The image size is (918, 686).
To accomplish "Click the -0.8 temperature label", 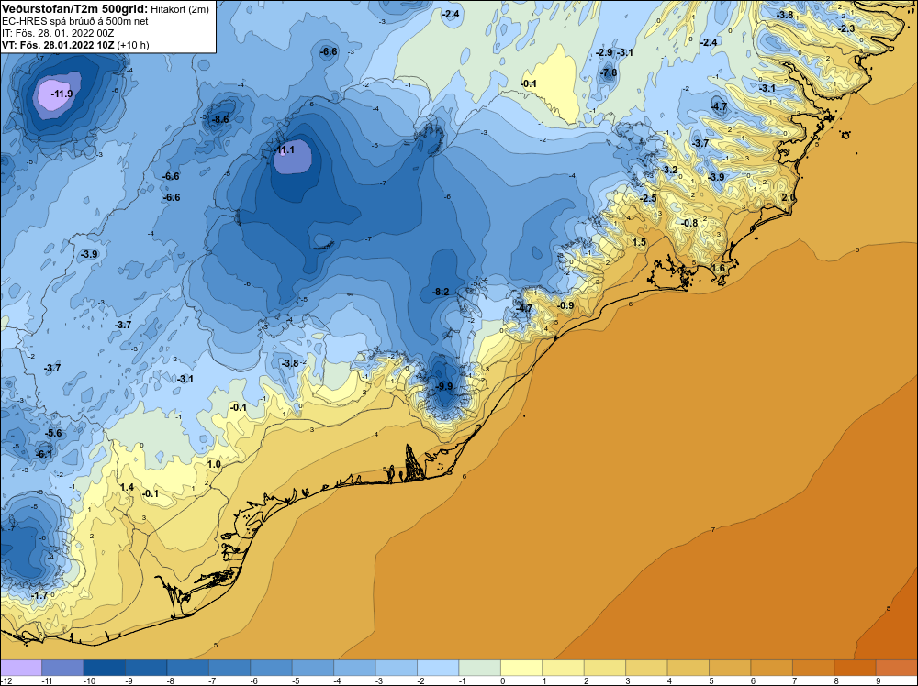I will (689, 224).
